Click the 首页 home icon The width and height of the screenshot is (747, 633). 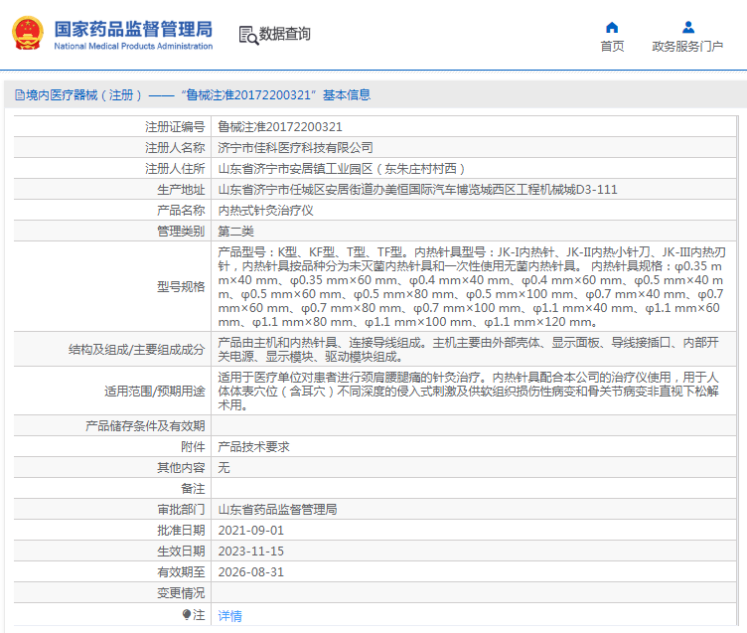point(612,27)
